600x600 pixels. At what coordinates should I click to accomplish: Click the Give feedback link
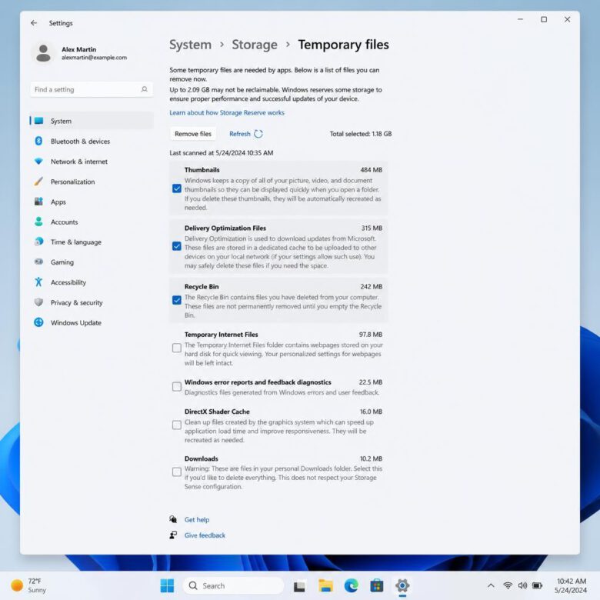click(205, 535)
